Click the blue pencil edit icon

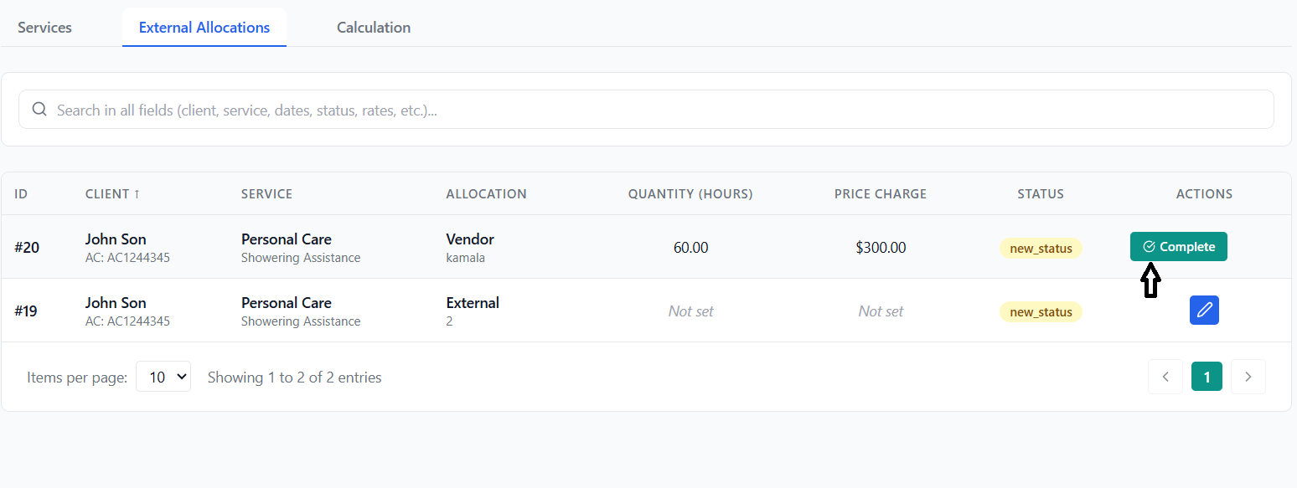1204,311
